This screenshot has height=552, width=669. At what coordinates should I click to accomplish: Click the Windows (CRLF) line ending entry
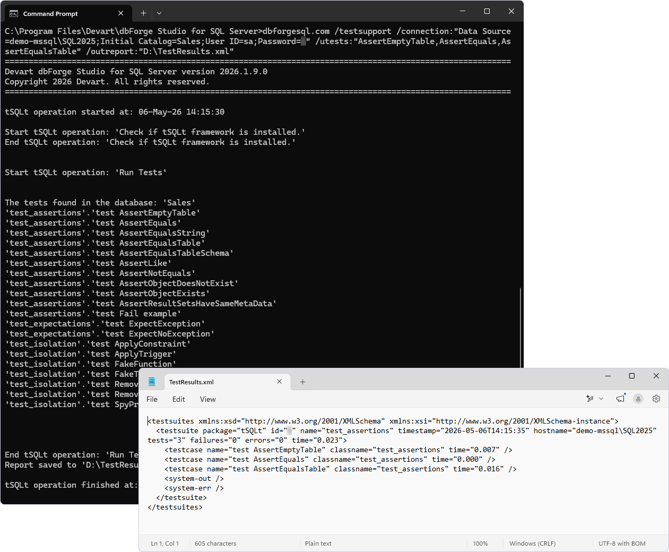(x=532, y=544)
